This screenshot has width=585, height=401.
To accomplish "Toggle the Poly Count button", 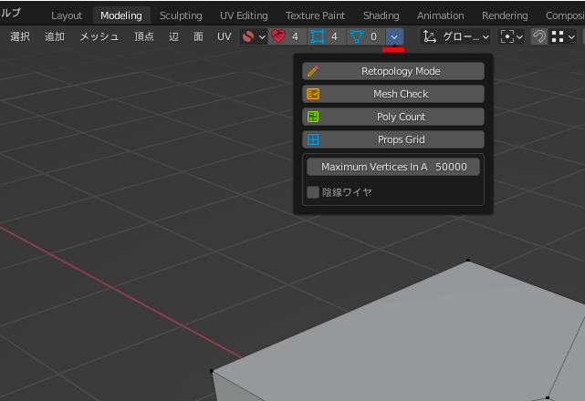I will pos(393,117).
